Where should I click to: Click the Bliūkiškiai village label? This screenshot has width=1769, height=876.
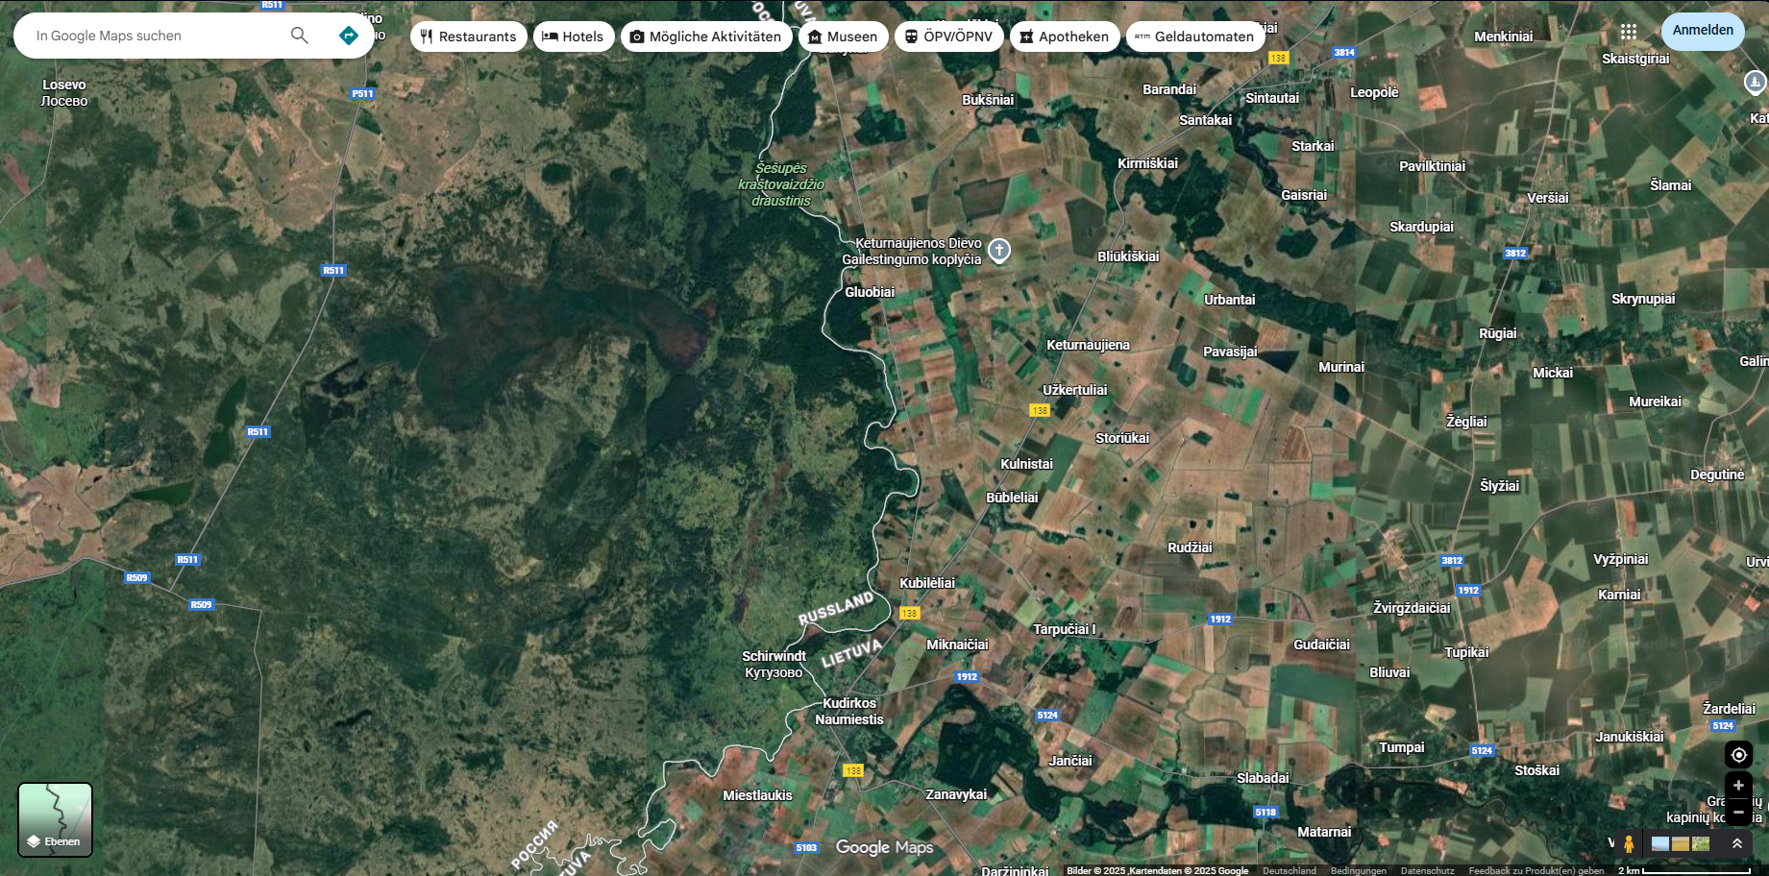[x=1128, y=256]
